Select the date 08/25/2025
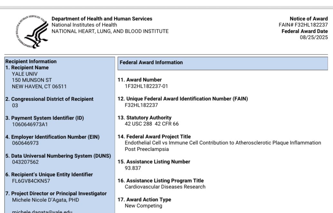 pos(314,37)
